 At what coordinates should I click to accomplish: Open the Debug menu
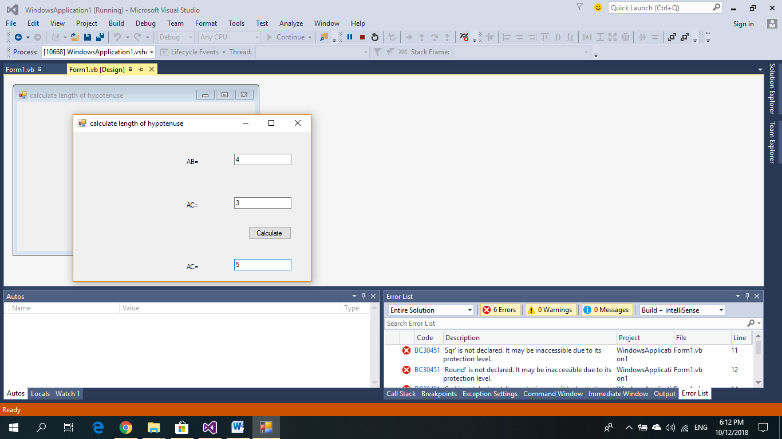(145, 23)
